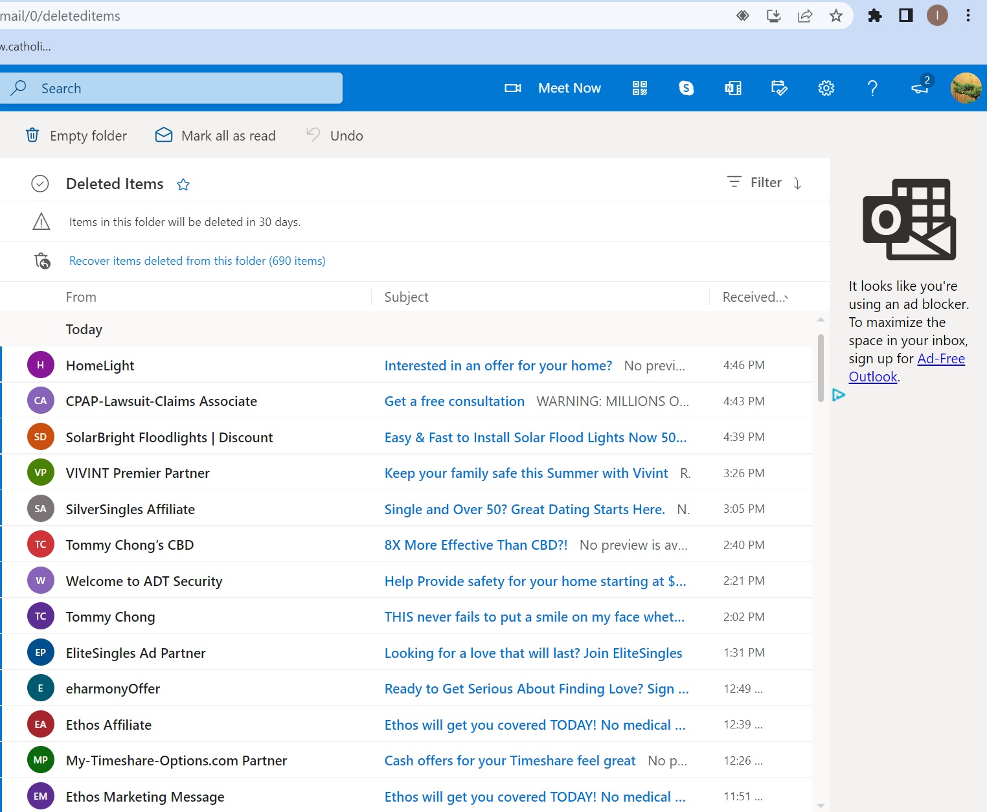Viewport: 987px width, 812px height.
Task: Add Deleted Items to favorites star
Action: pos(183,185)
